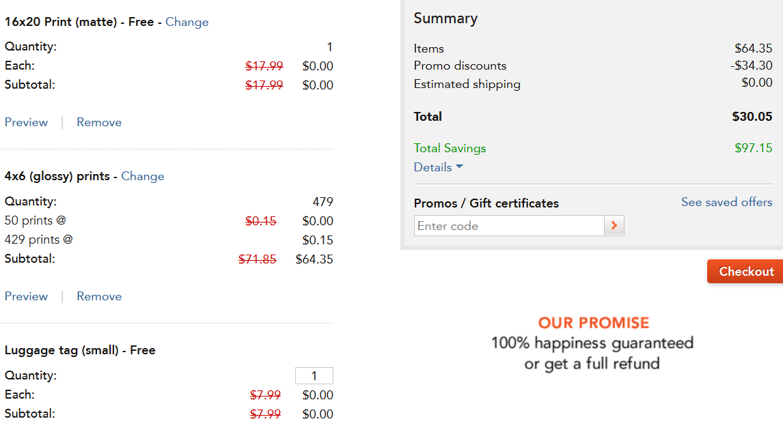Click the Items total of $64.35
Image resolution: width=783 pixels, height=430 pixels.
[x=756, y=48]
